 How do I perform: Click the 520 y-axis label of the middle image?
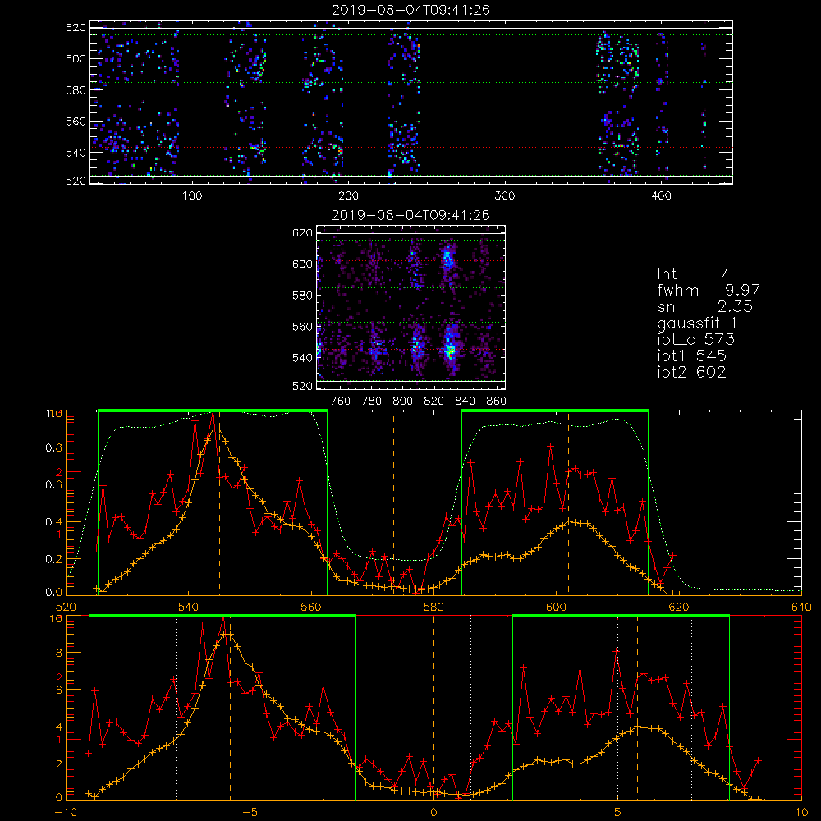pyautogui.click(x=302, y=386)
